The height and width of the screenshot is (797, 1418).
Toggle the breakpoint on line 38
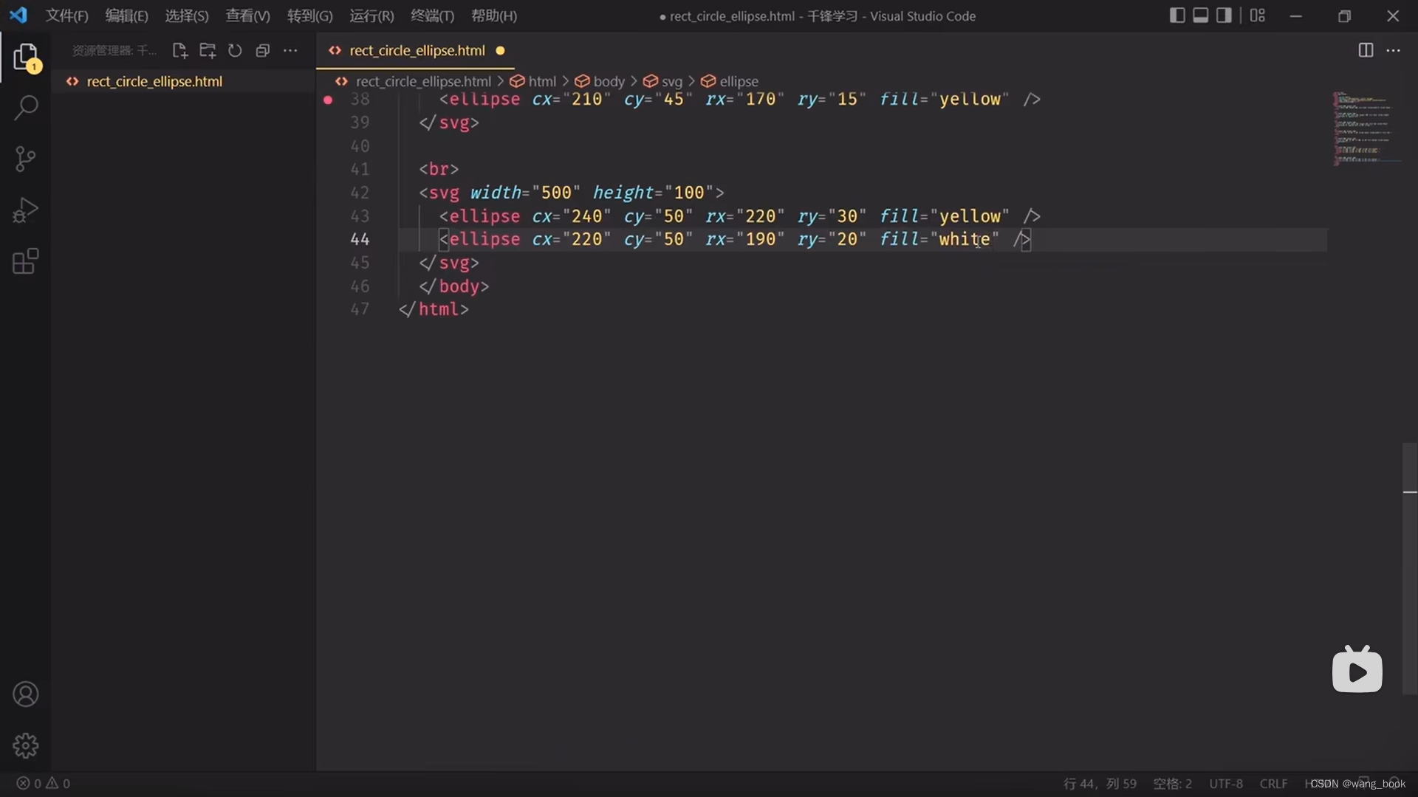point(328,100)
